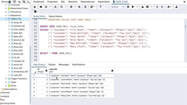Expand the Procedures node
This screenshot has width=187, height=105.
coord(6,12)
